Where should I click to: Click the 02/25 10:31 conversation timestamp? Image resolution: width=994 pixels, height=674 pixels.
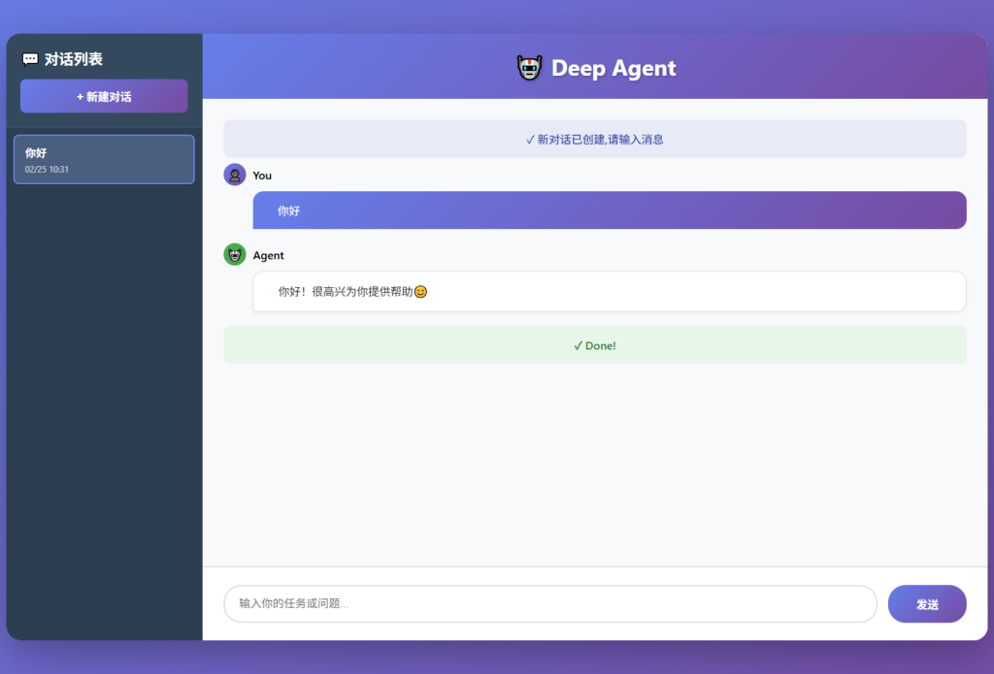(47, 170)
